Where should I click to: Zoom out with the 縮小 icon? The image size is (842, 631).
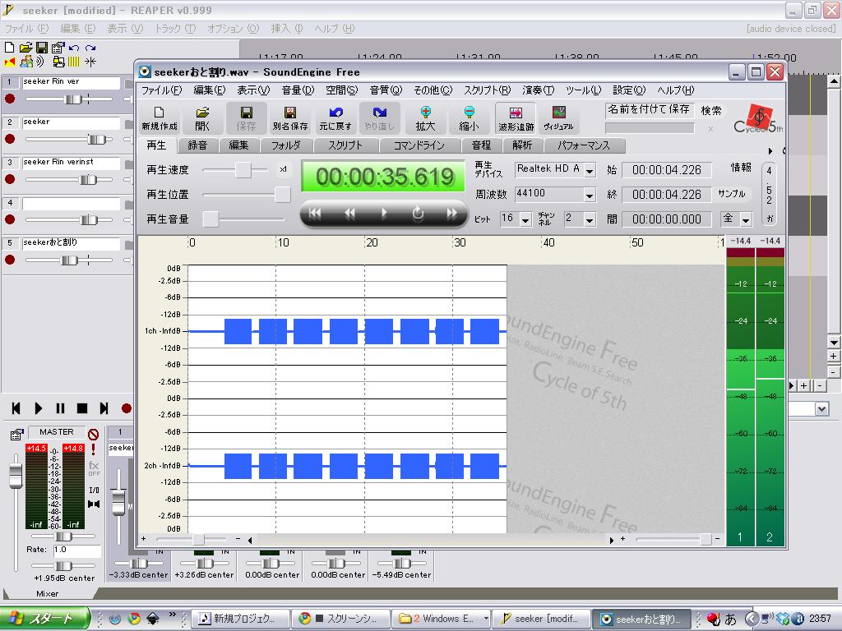click(x=469, y=118)
